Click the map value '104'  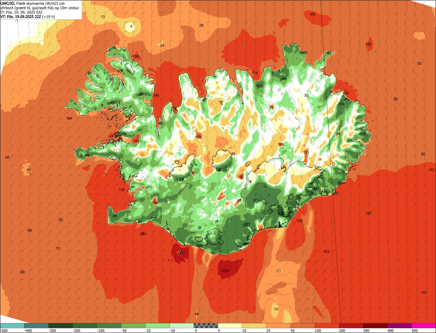click(69, 118)
